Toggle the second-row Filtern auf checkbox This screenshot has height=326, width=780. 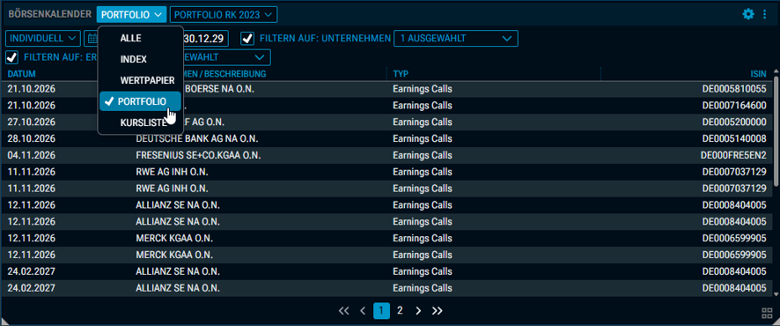(12, 57)
